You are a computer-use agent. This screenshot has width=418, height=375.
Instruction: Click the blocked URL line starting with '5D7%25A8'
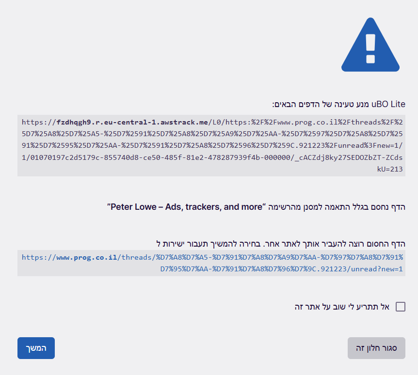coord(211,134)
